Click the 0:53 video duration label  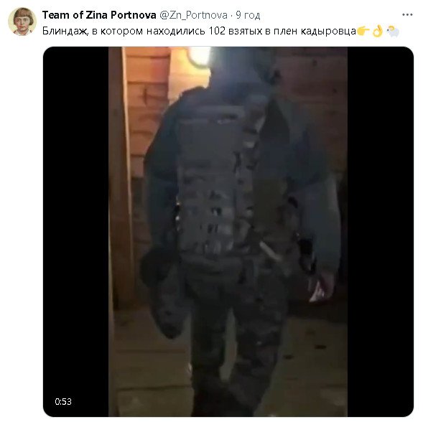[x=63, y=401]
